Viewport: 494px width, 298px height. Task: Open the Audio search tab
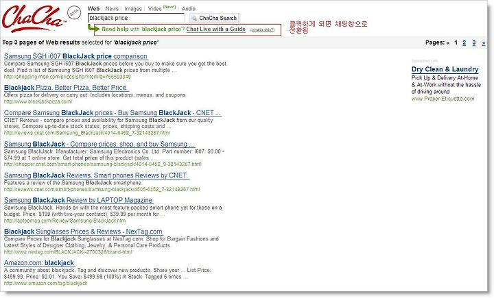(x=189, y=9)
